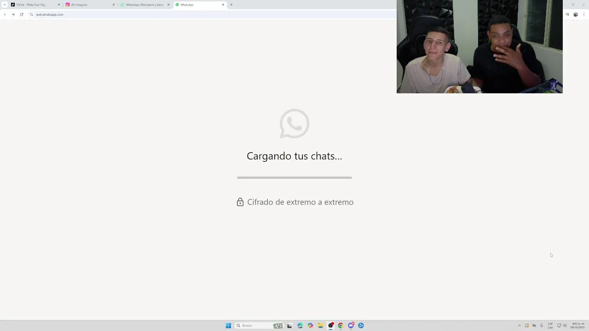
Task: Click the padlock encryption icon
Action: point(240,202)
